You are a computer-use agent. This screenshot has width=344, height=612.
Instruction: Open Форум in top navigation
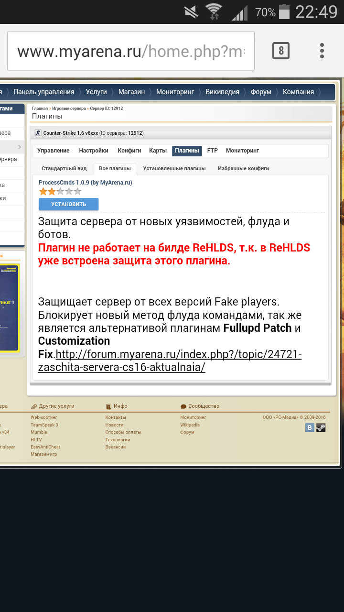261,92
